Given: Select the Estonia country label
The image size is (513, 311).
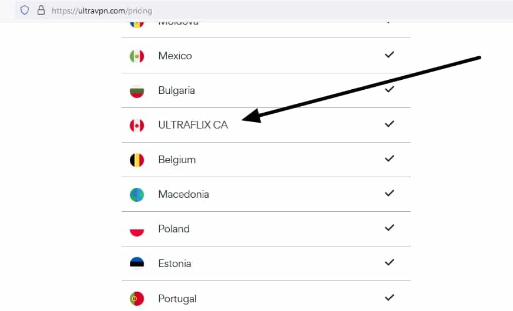Looking at the screenshot, I should click(175, 263).
